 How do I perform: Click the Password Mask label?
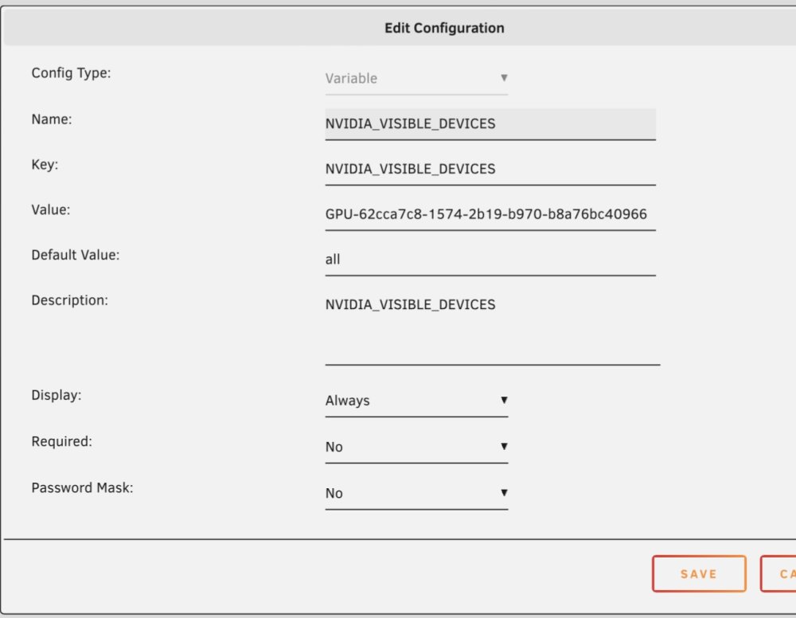[x=82, y=488]
